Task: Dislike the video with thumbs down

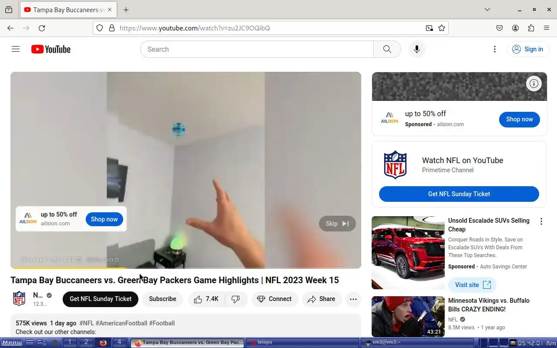Action: (x=236, y=299)
